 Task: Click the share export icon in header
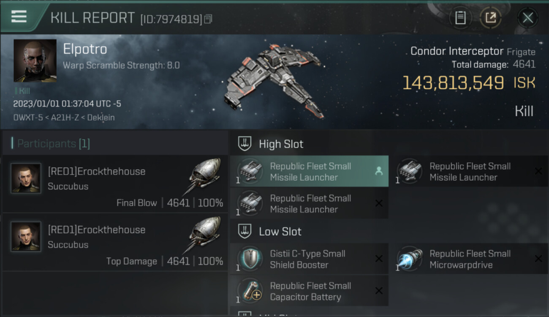(x=490, y=18)
